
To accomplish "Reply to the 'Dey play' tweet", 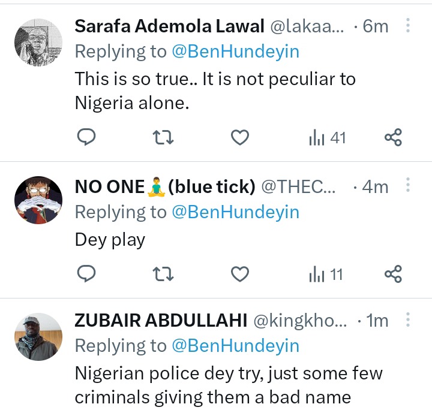I will (x=87, y=275).
